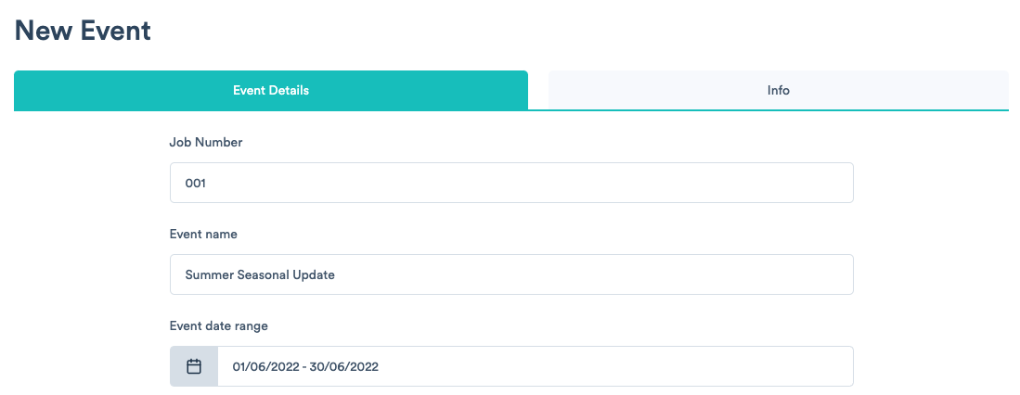Click the start date 01/06/2022
1020x395 pixels.
coord(266,367)
